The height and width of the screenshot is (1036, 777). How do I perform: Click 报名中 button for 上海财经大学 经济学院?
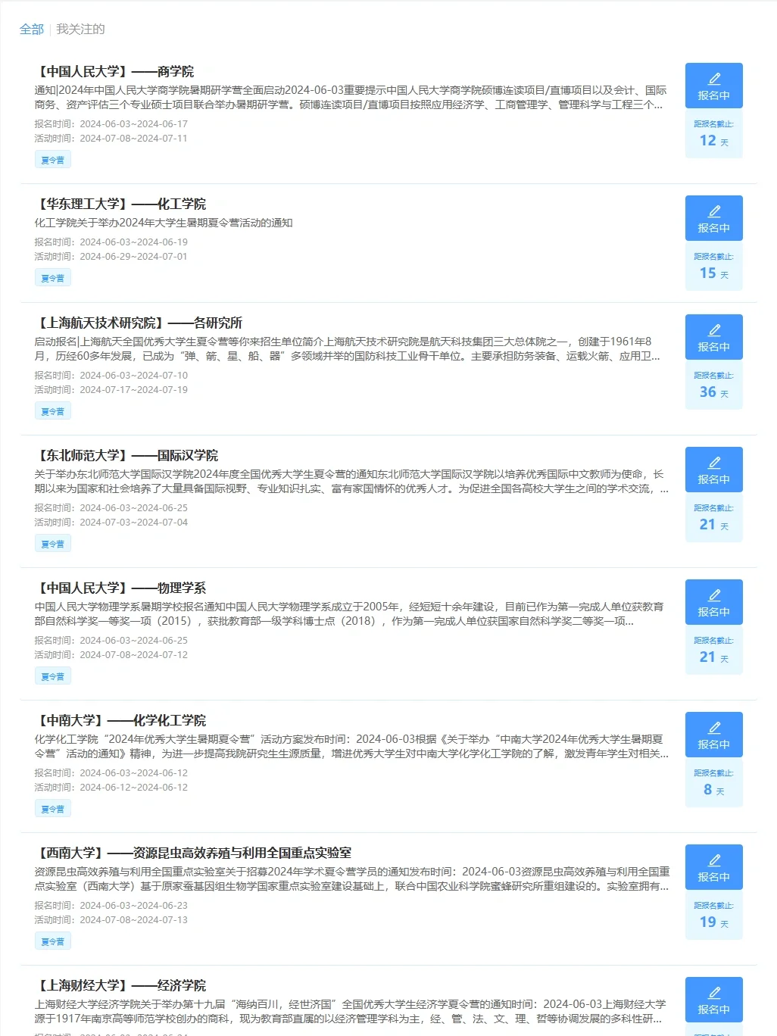(714, 1000)
